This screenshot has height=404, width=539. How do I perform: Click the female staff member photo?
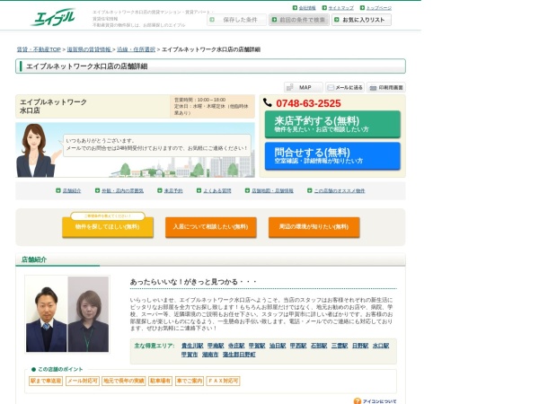88,313
